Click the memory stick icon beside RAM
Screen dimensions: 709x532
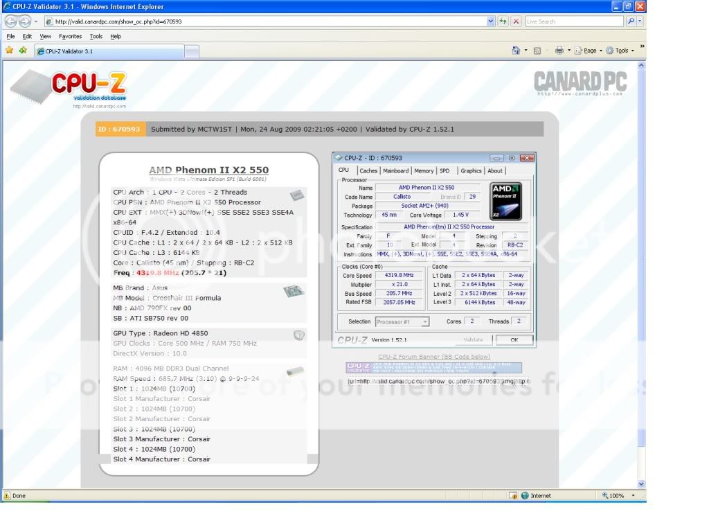pyautogui.click(x=295, y=371)
